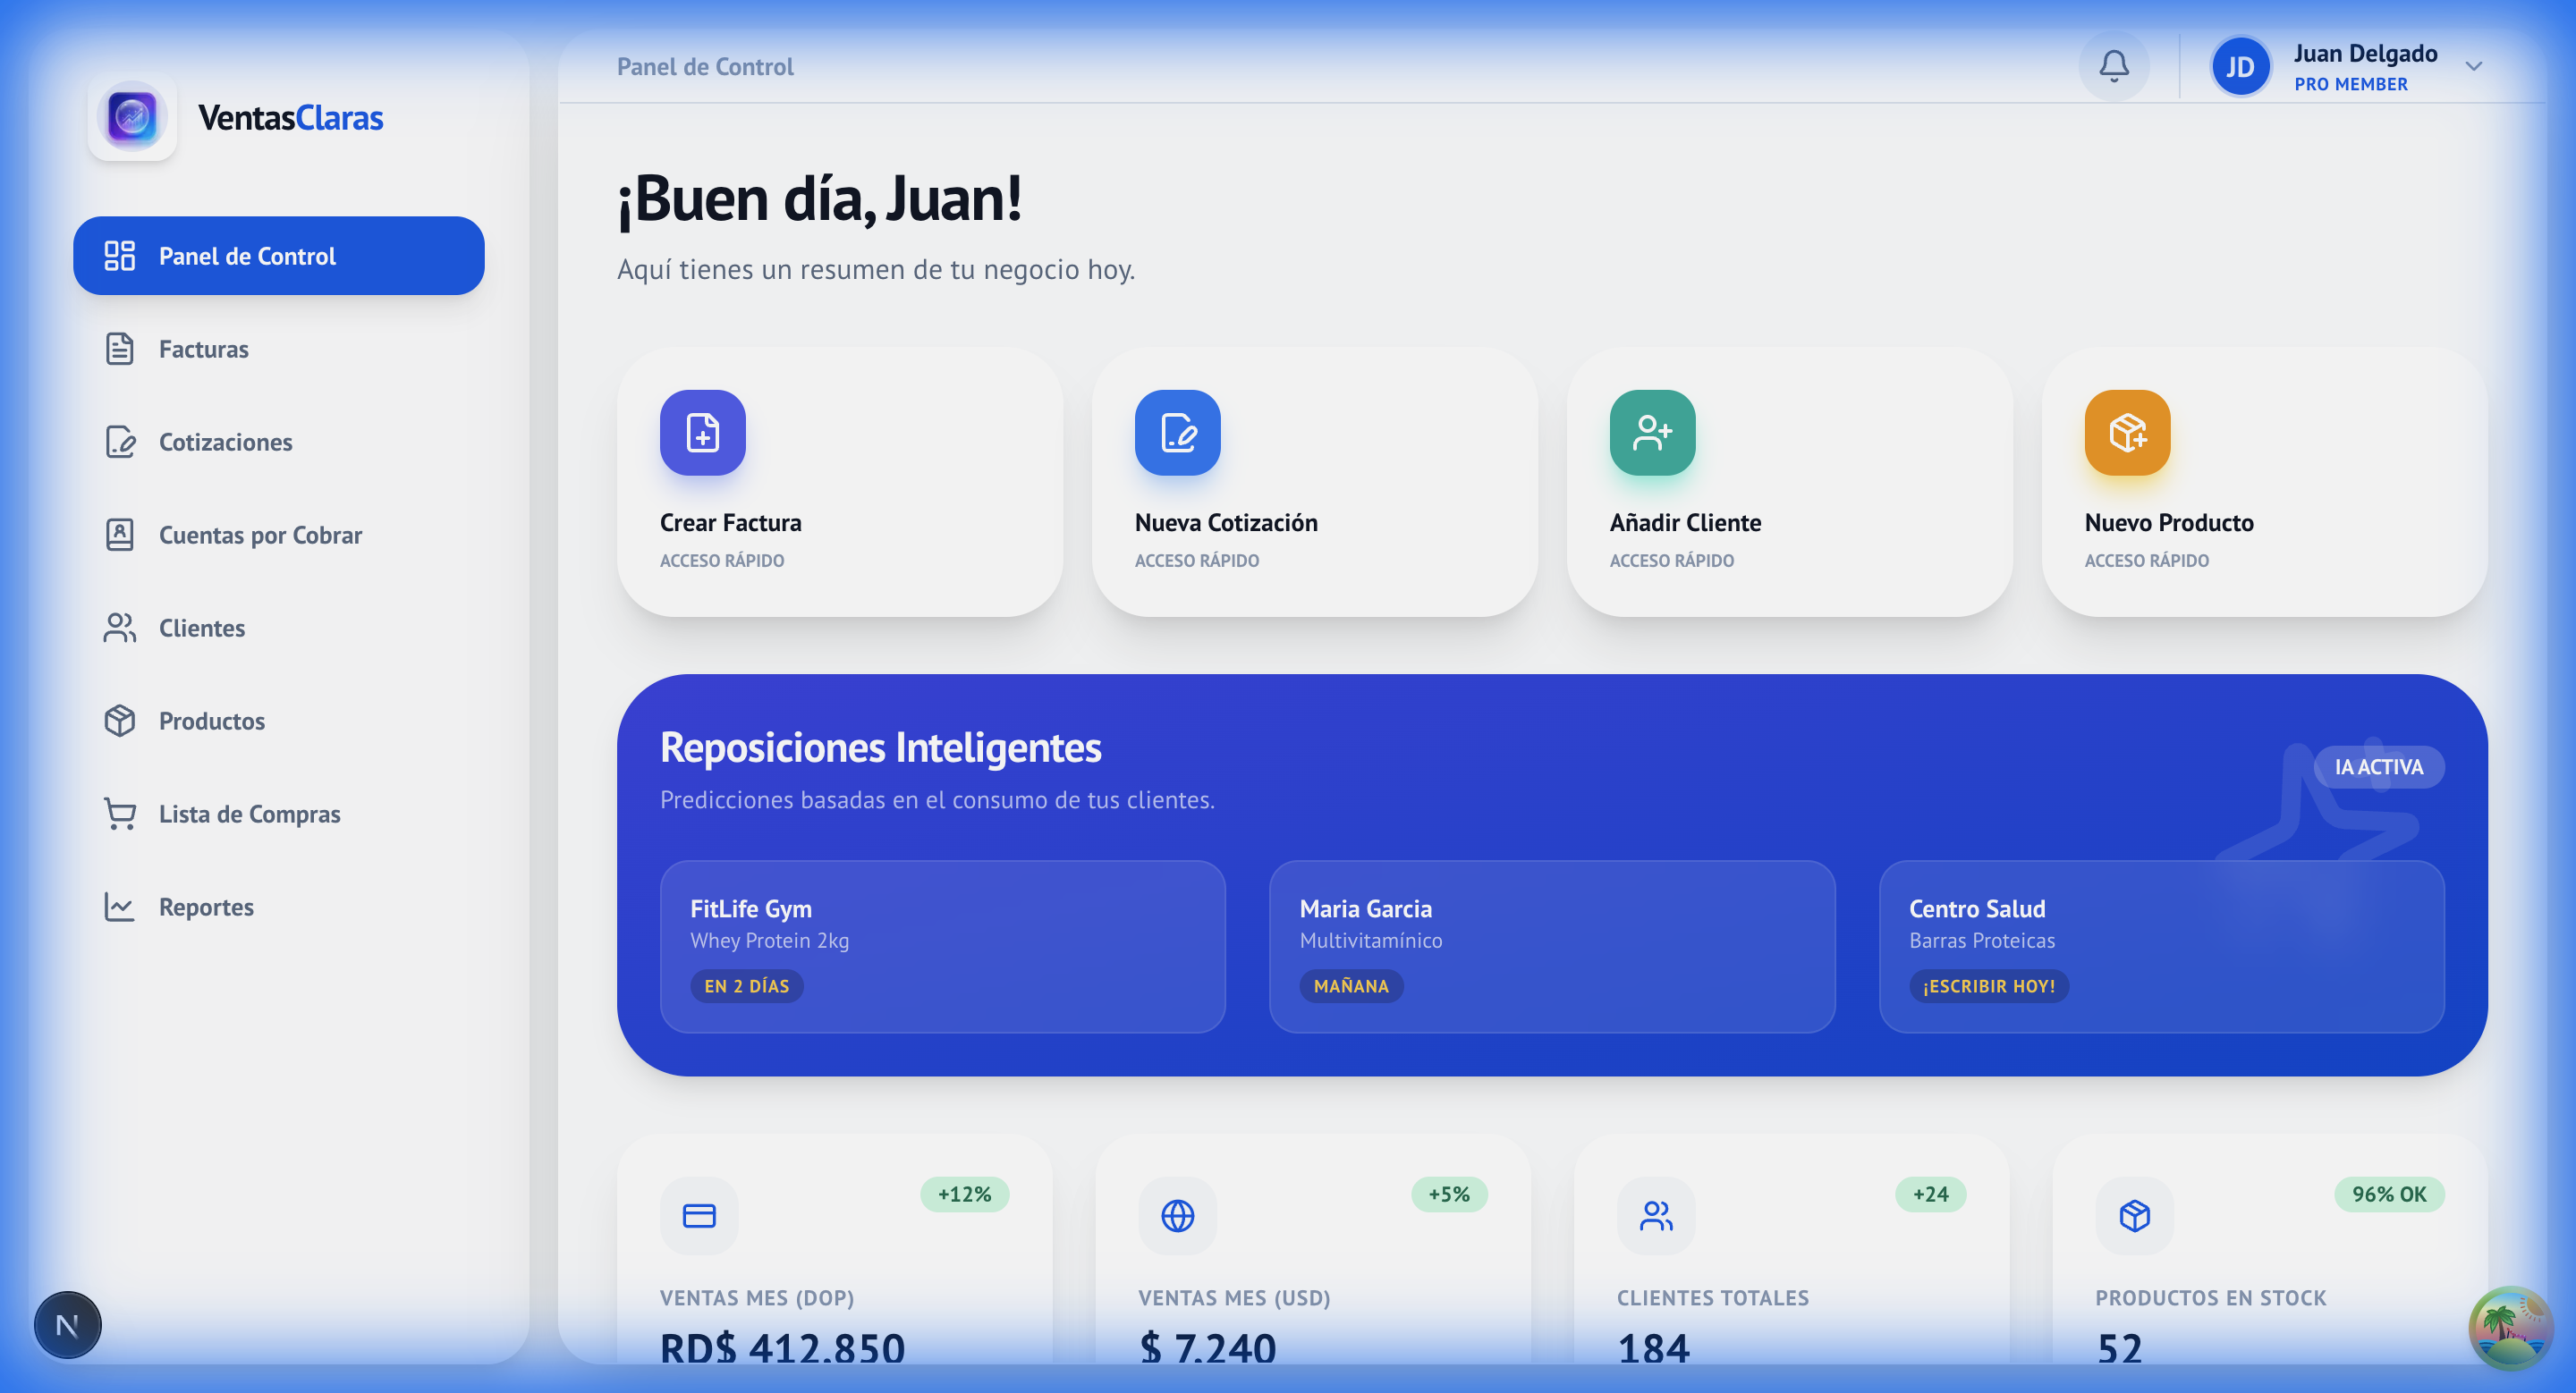Toggle the ¡ESCRIBIR HOY! reminder badge

[x=1989, y=986]
